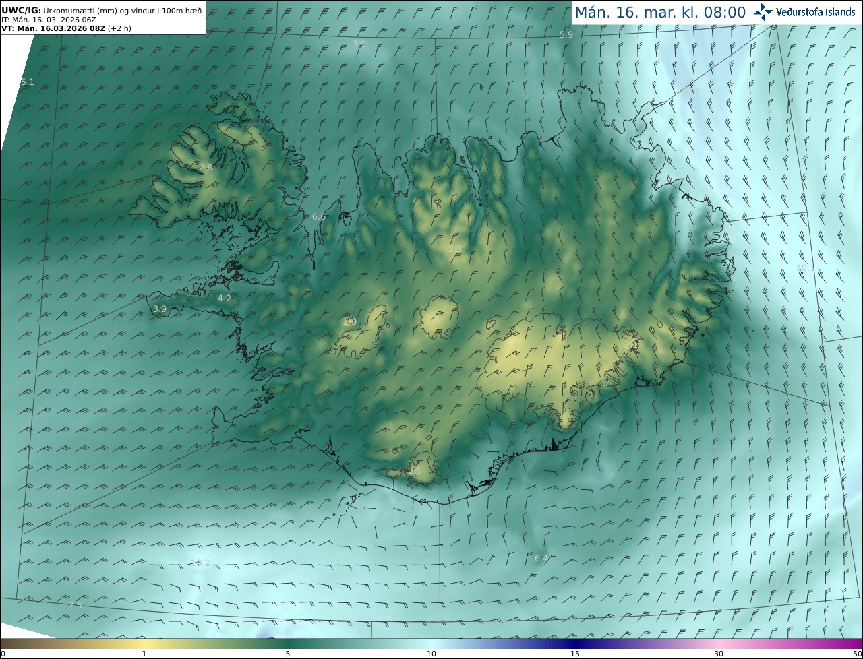Select the colour scale tick label 5
This screenshot has width=863, height=659.
click(288, 654)
